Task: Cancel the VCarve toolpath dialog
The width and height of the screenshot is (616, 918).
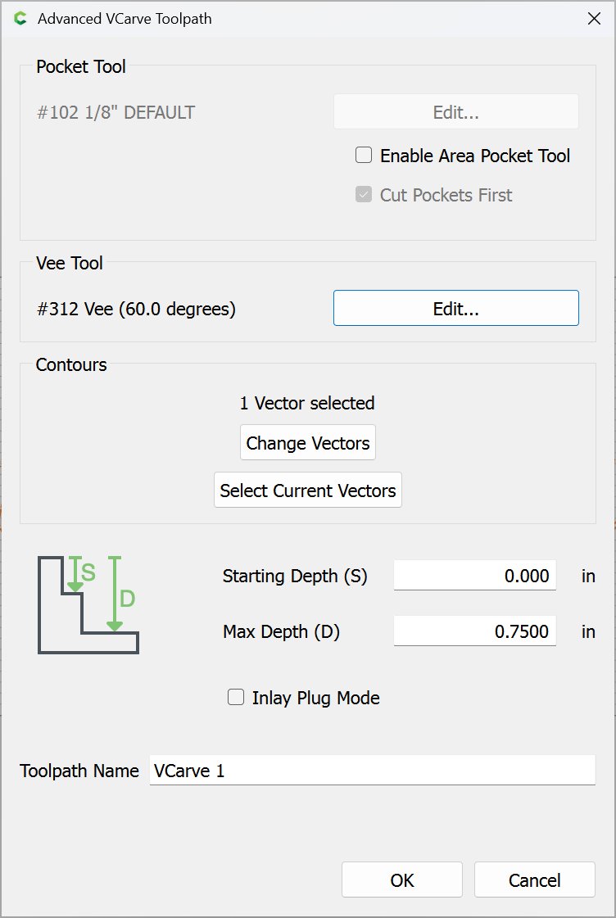Action: 534,880
